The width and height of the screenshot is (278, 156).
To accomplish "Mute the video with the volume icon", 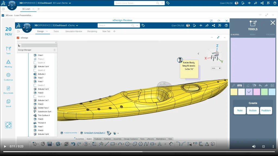I will [x=254, y=146].
